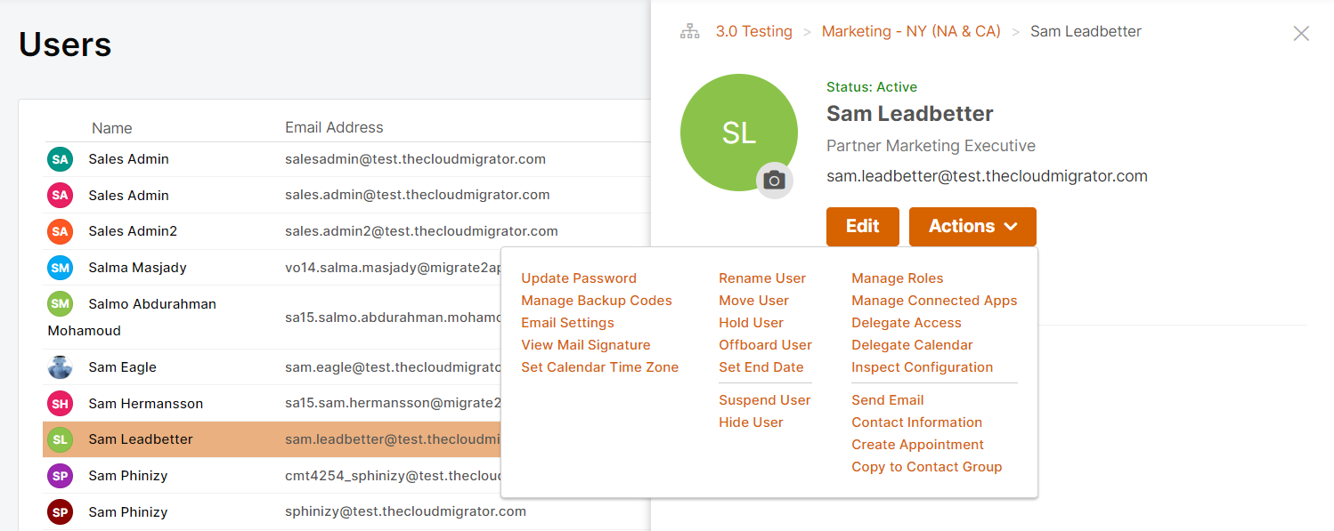Click the Users page heading

[65, 44]
